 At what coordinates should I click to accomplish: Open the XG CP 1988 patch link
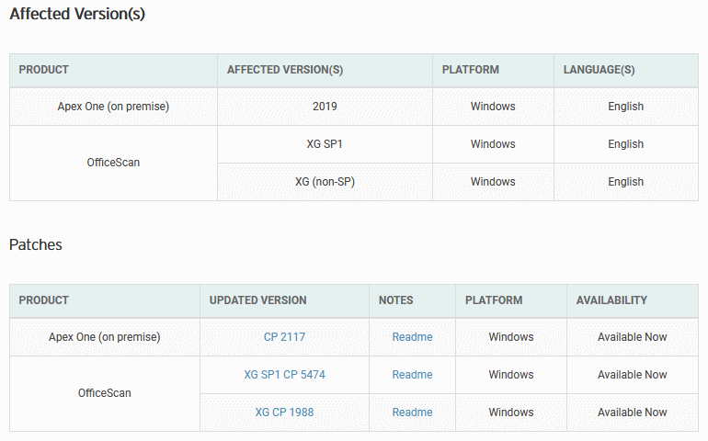pos(284,413)
